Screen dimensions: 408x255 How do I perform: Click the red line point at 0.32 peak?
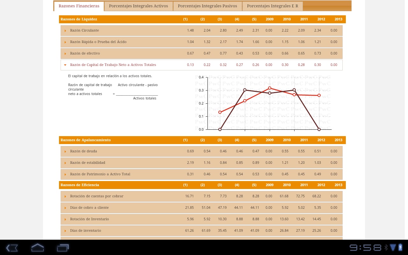tap(270, 88)
